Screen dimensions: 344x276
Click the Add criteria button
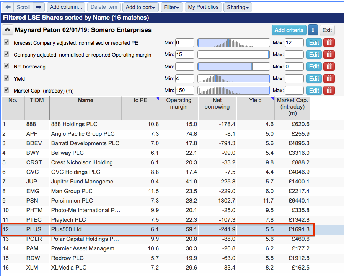(289, 30)
